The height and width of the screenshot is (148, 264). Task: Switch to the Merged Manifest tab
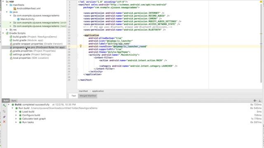click(x=88, y=96)
